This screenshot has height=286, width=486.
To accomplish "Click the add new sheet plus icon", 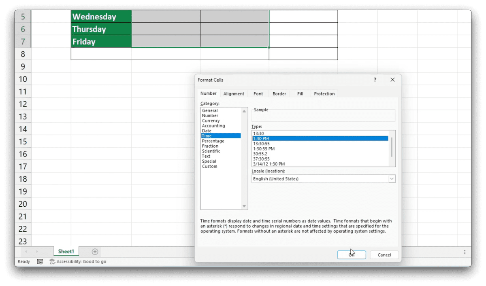I will coord(95,252).
